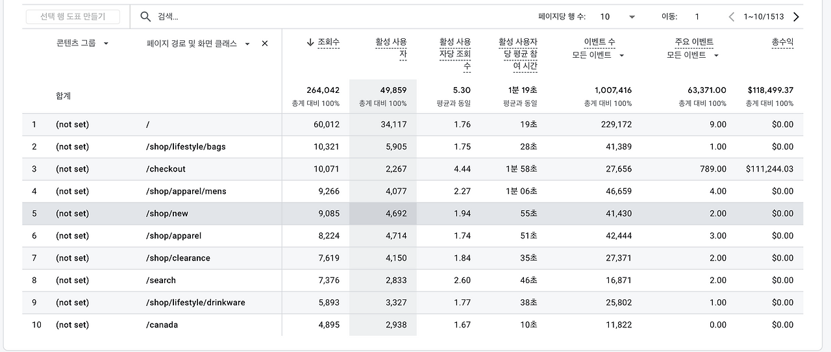
Task: Click the 조회수 sort arrow
Action: tap(310, 42)
